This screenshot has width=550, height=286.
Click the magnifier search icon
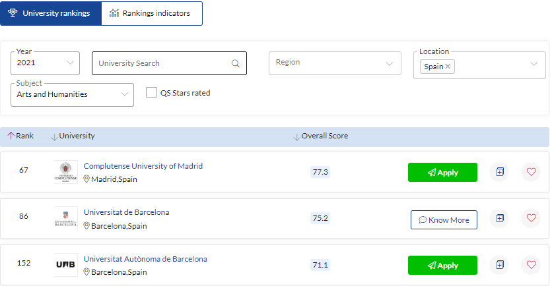(x=235, y=63)
